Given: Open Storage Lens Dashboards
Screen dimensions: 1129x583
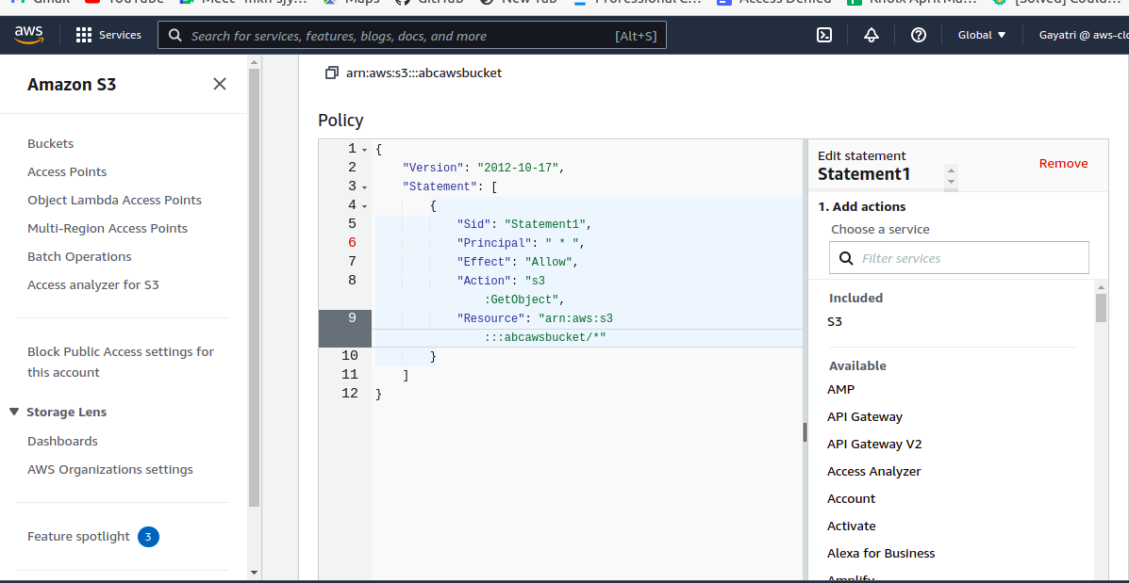Looking at the screenshot, I should click(62, 441).
